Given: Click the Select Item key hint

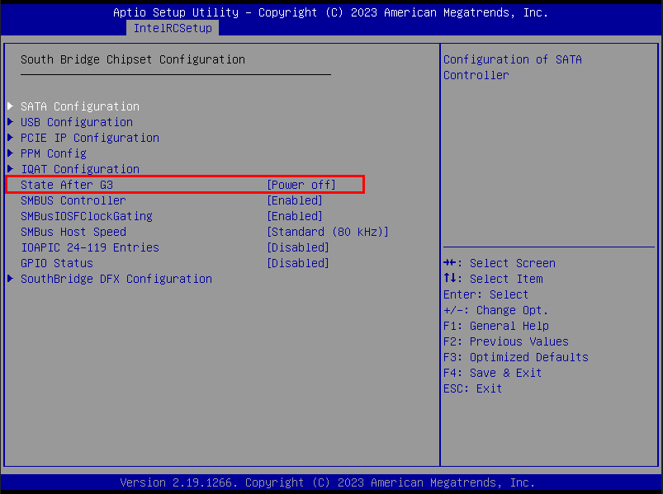Looking at the screenshot, I should [x=493, y=279].
